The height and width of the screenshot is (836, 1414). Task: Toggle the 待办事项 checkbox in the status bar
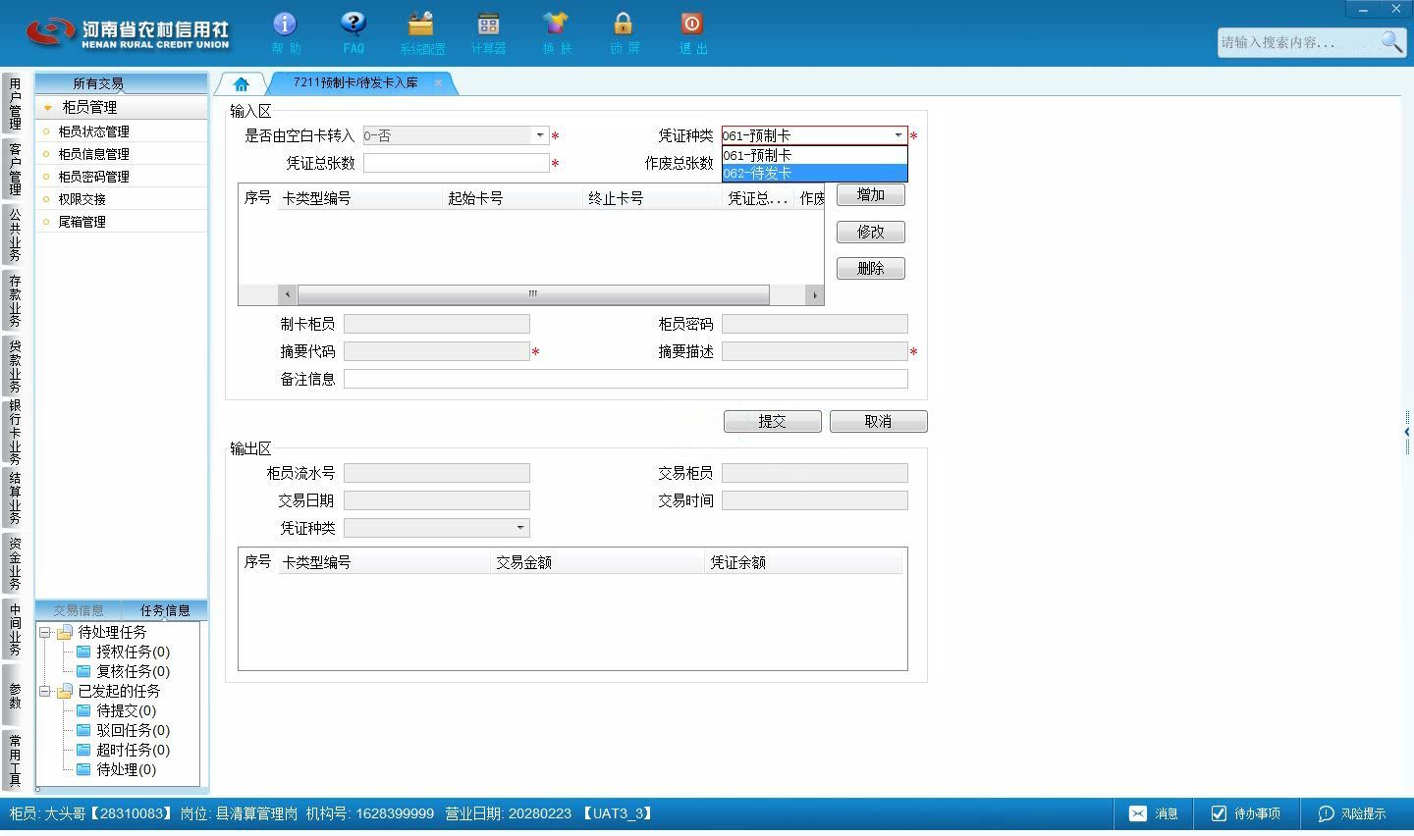point(1219,813)
